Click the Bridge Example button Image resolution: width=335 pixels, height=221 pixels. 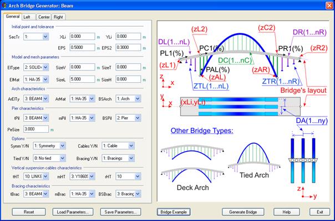tap(174, 212)
